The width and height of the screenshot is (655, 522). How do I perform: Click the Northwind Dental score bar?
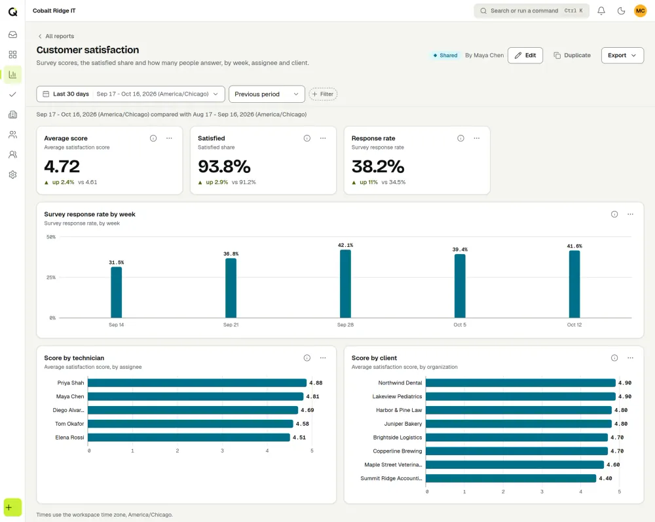[521, 383]
